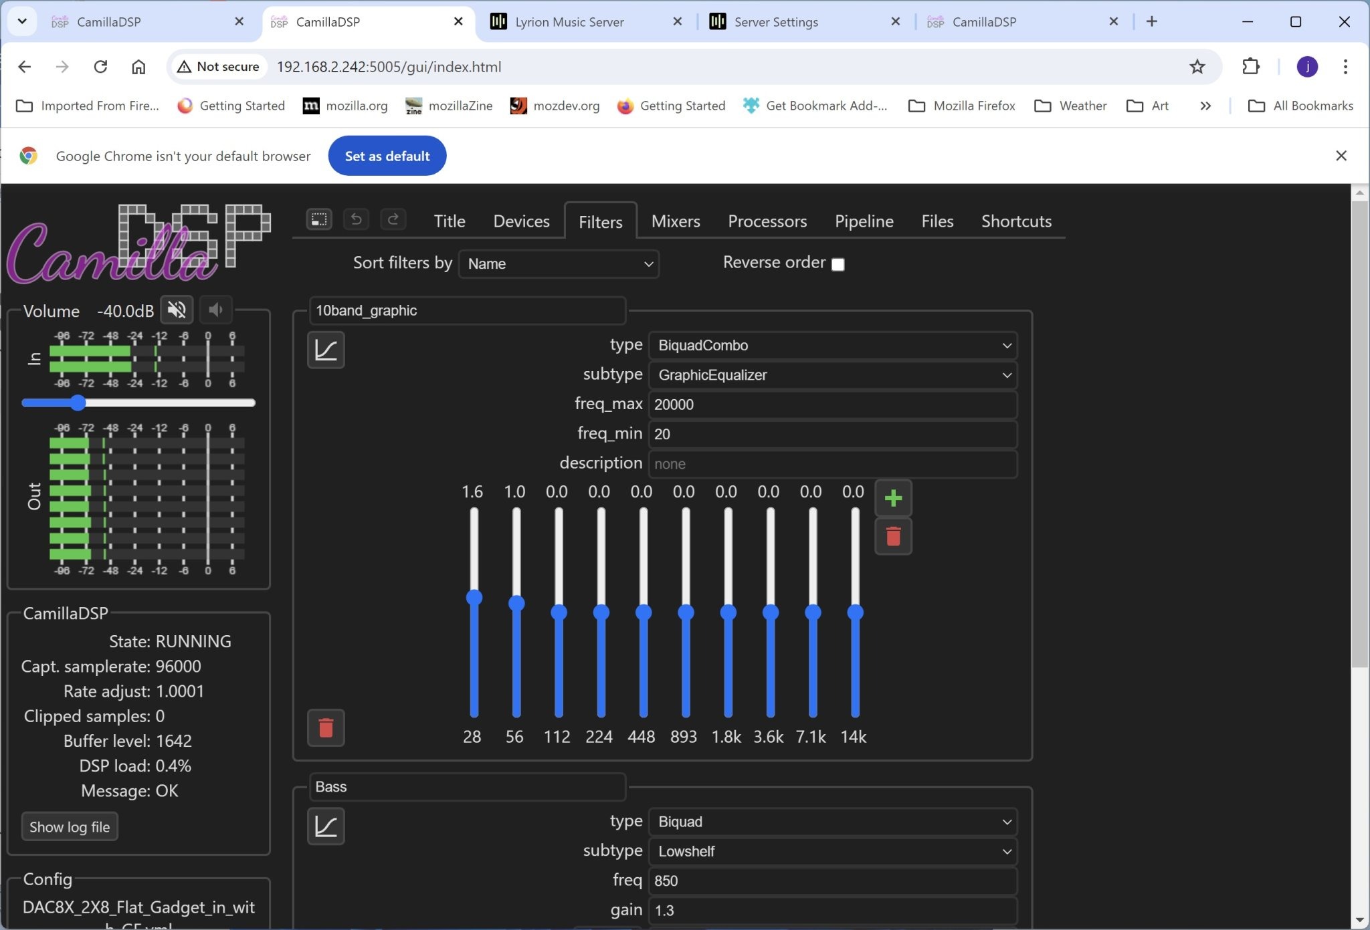Go forward in browser history

click(62, 66)
